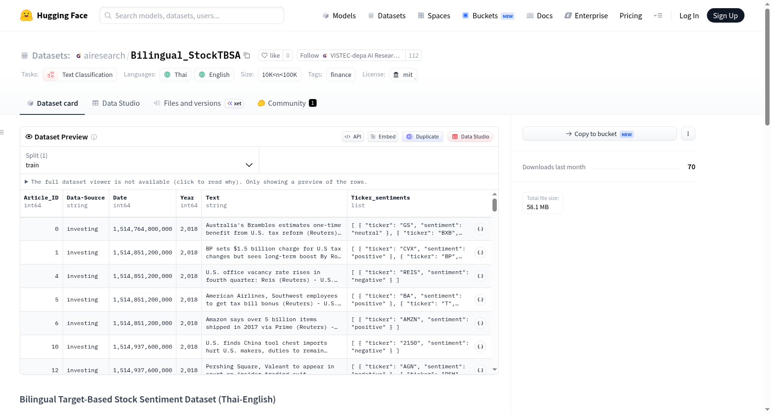
Task: Expand the dataset viewer unavailable notice
Action: pos(196,182)
